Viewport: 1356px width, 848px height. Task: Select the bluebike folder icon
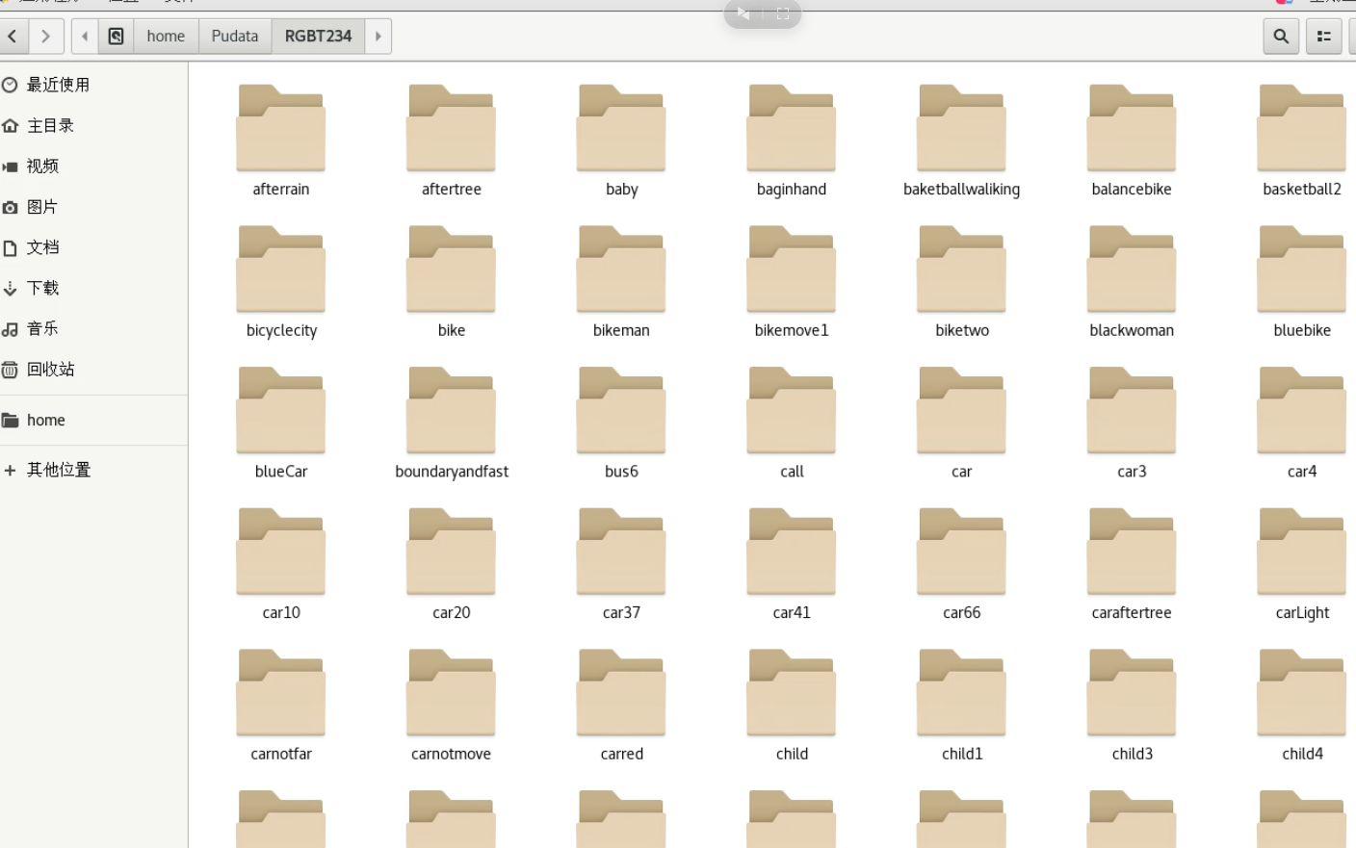click(1302, 270)
